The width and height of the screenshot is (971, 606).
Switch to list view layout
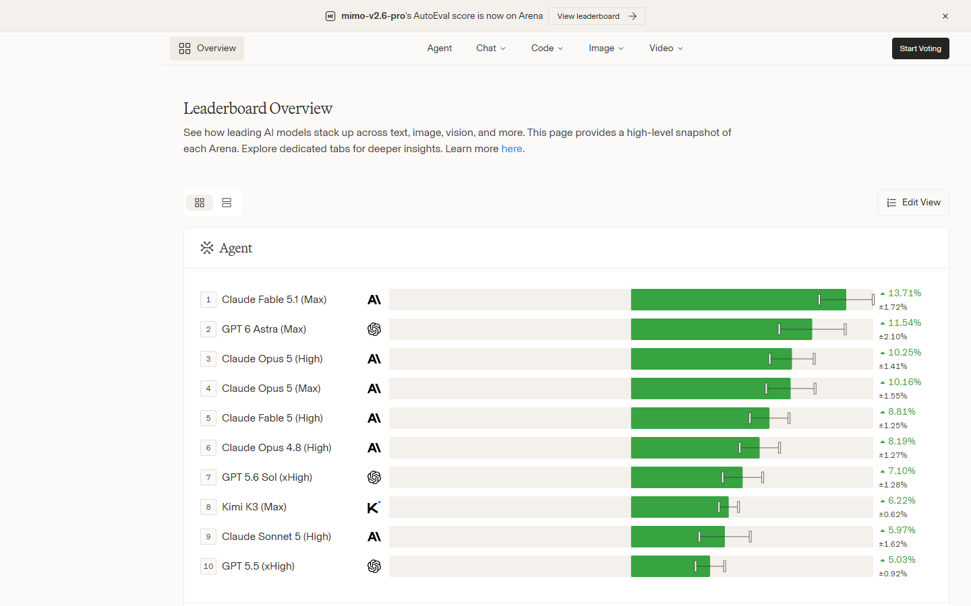coord(227,203)
